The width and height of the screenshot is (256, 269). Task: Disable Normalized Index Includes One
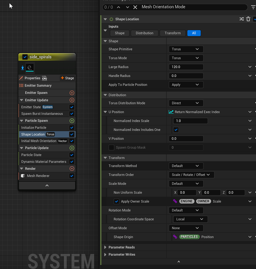tap(176, 130)
